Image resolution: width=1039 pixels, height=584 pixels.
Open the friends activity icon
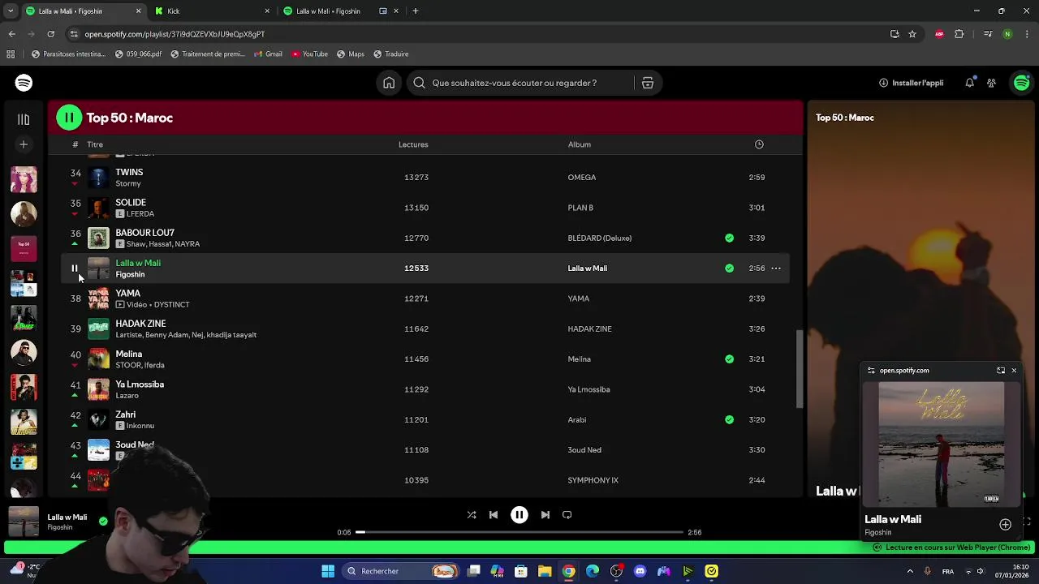tap(991, 83)
